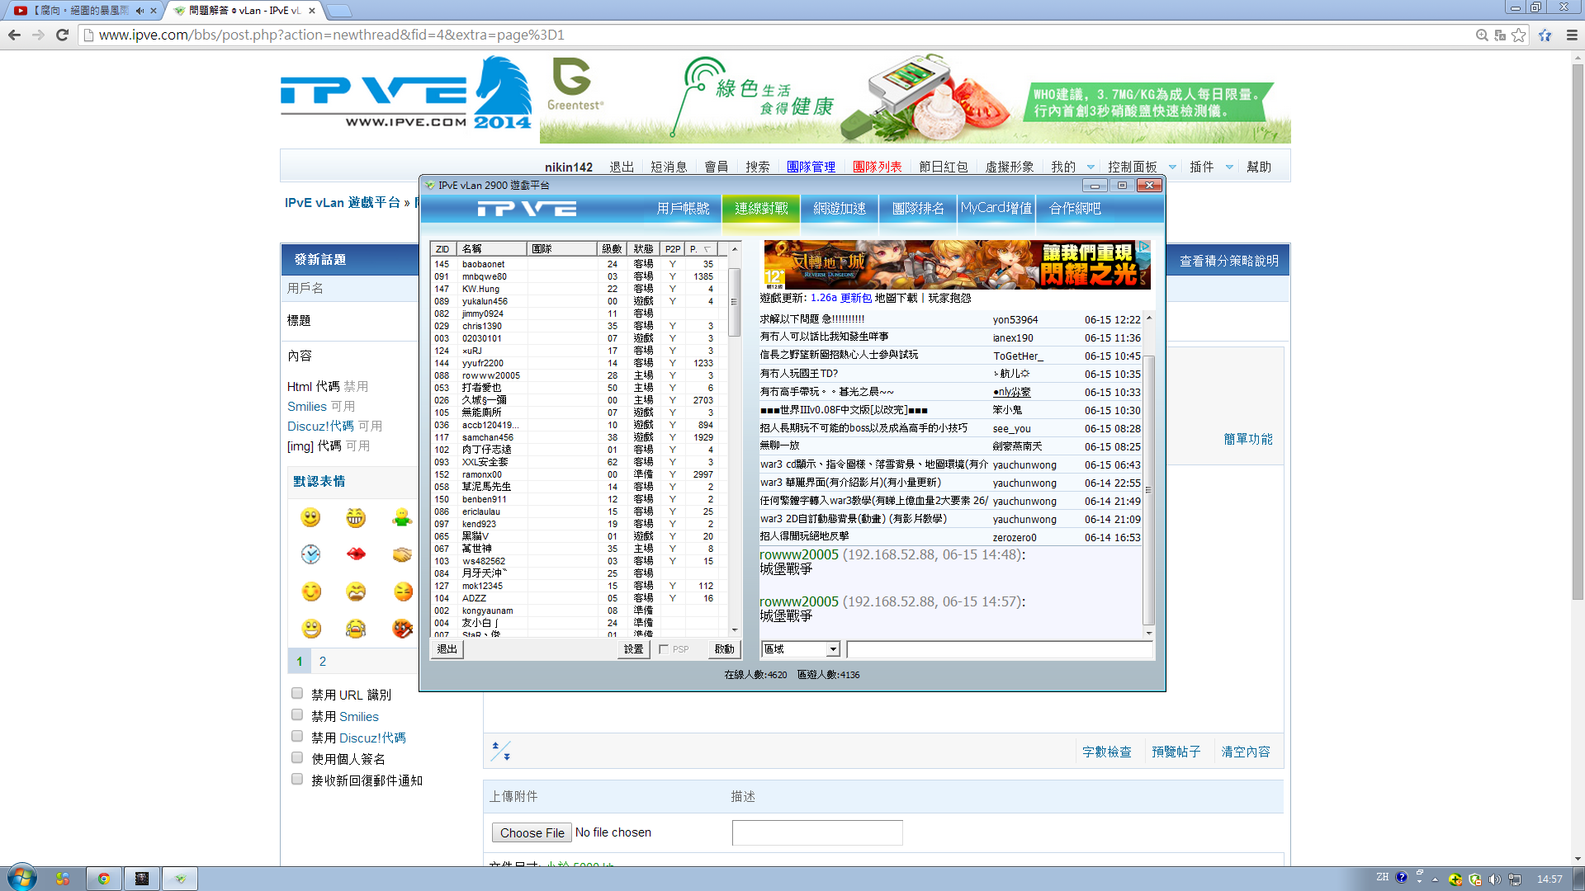Enable the 禁用 URL 識別 checkbox
1585x891 pixels.
[297, 694]
